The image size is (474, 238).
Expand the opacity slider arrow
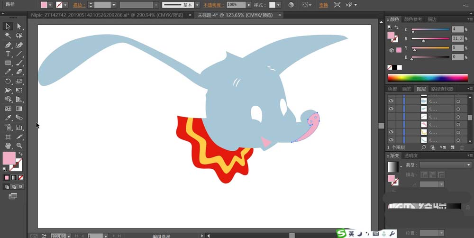tap(249, 5)
